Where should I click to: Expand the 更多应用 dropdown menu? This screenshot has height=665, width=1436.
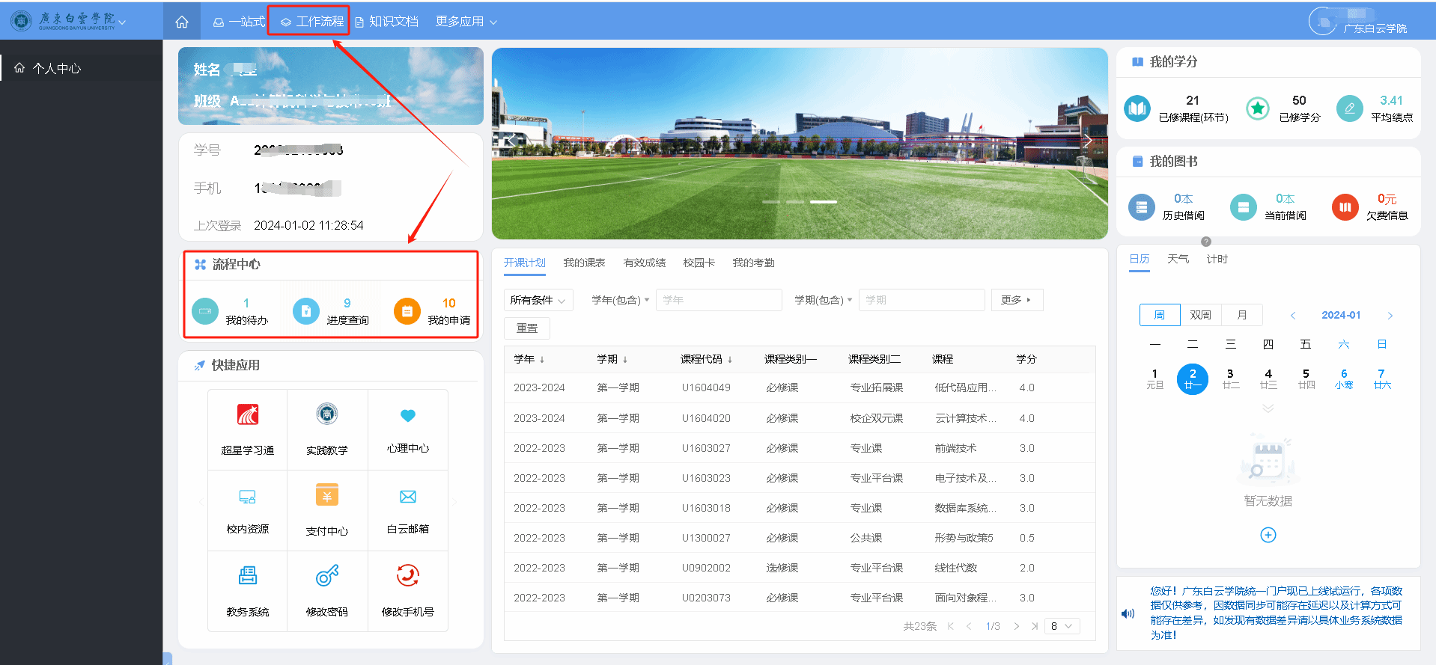coord(466,22)
